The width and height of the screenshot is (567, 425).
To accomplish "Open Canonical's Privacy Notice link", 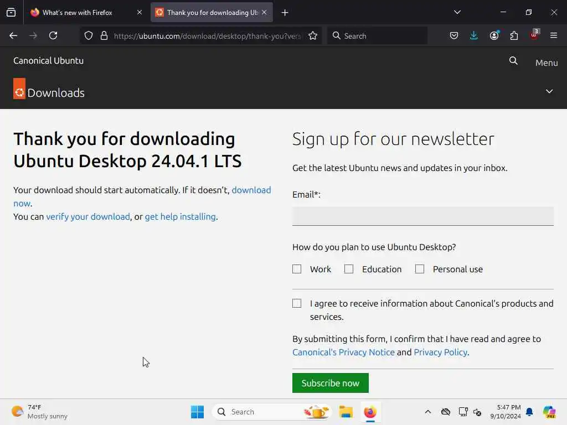I will tap(343, 352).
